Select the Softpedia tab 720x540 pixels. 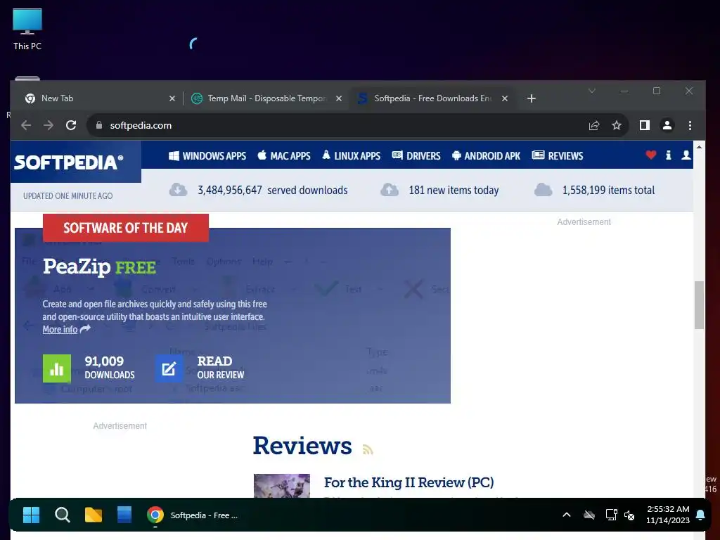(x=432, y=98)
